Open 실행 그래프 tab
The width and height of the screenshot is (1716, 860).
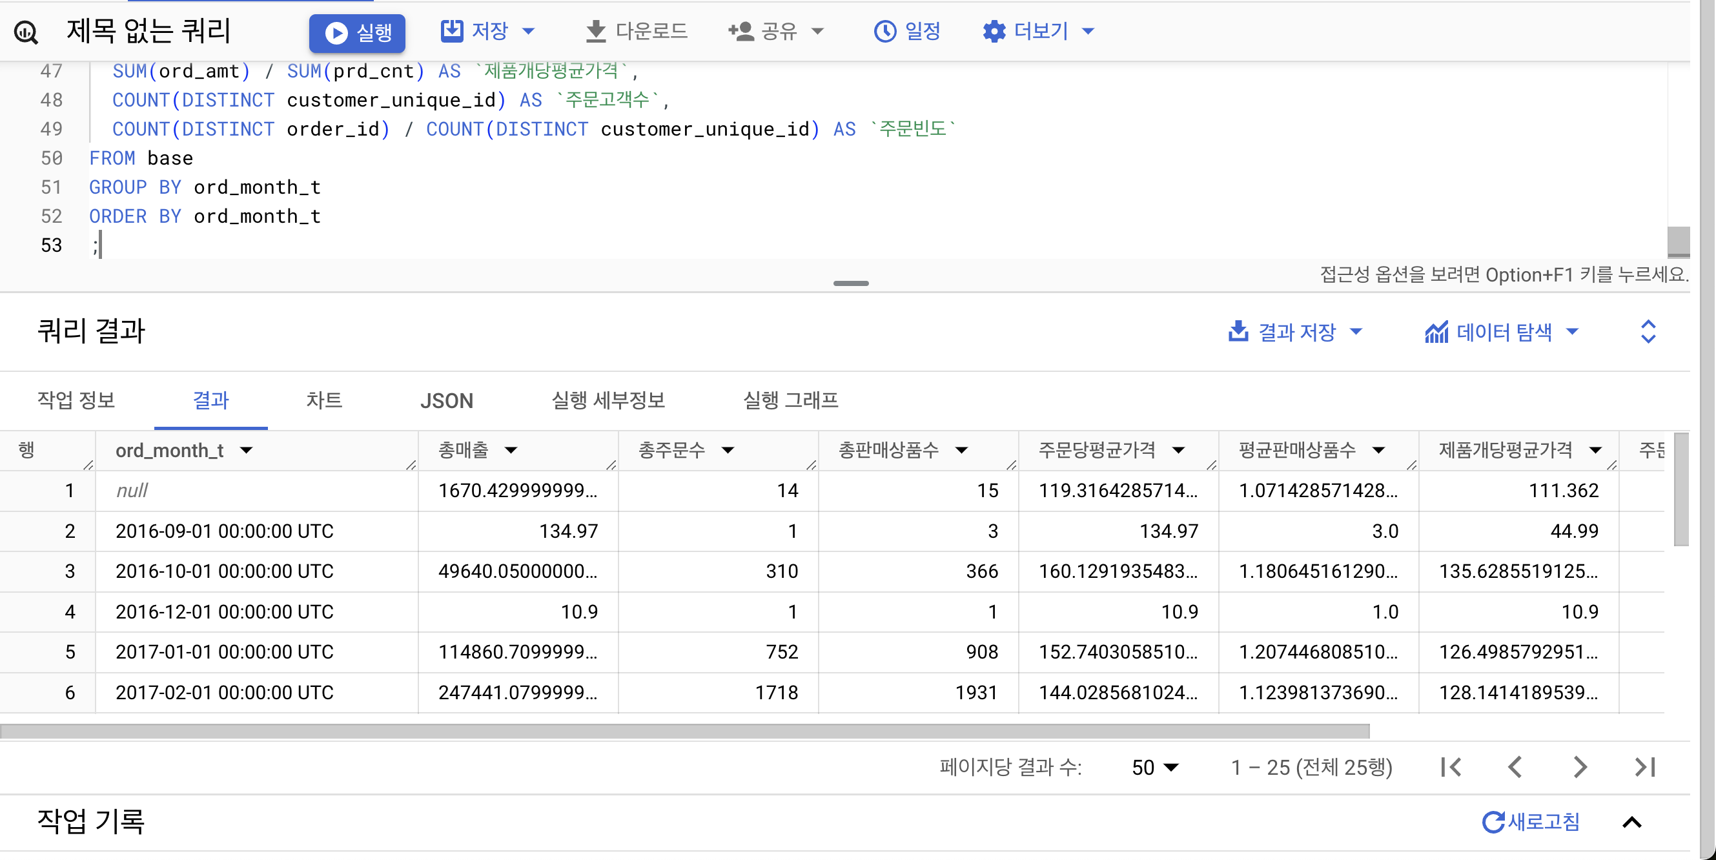click(x=790, y=400)
